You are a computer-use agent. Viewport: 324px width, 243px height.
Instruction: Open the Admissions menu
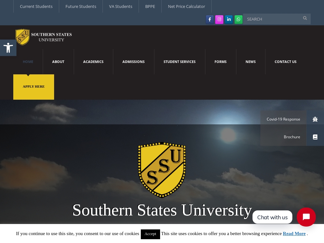click(133, 62)
